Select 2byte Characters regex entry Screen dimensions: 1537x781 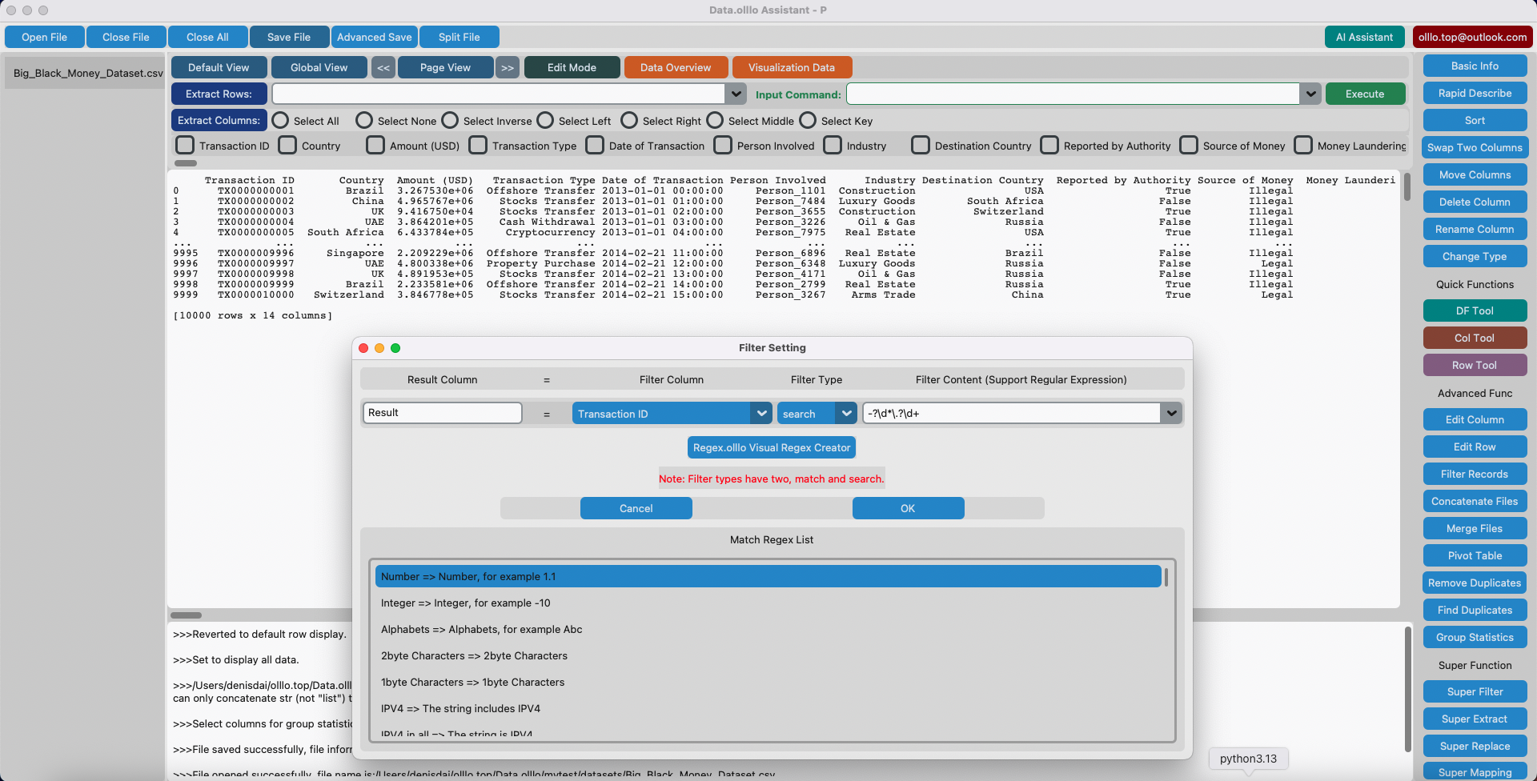768,656
